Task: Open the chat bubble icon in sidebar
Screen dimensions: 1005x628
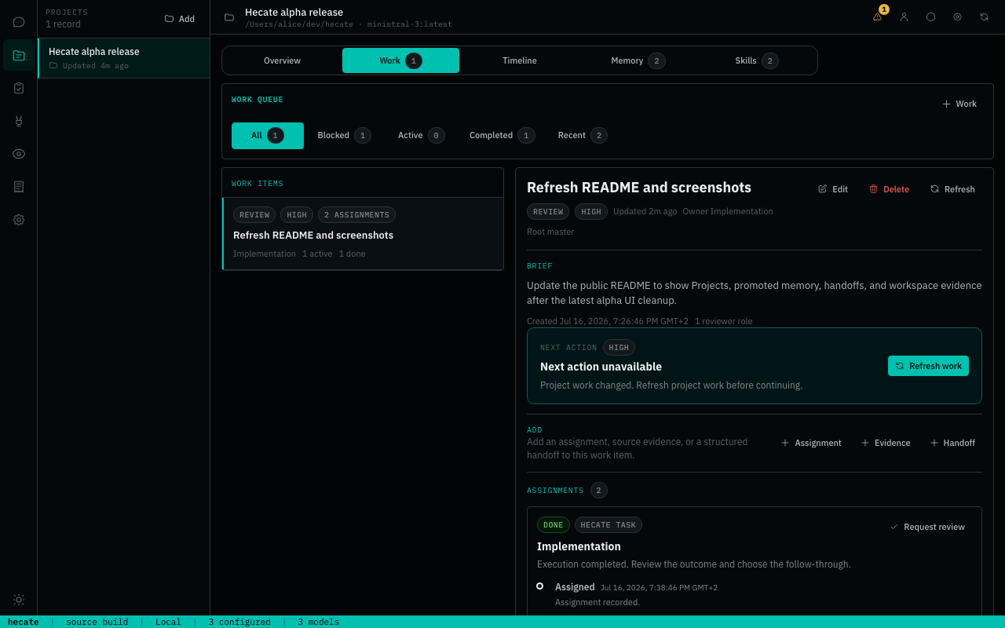Action: [x=19, y=22]
